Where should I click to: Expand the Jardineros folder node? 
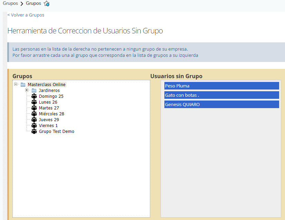[x=27, y=90]
